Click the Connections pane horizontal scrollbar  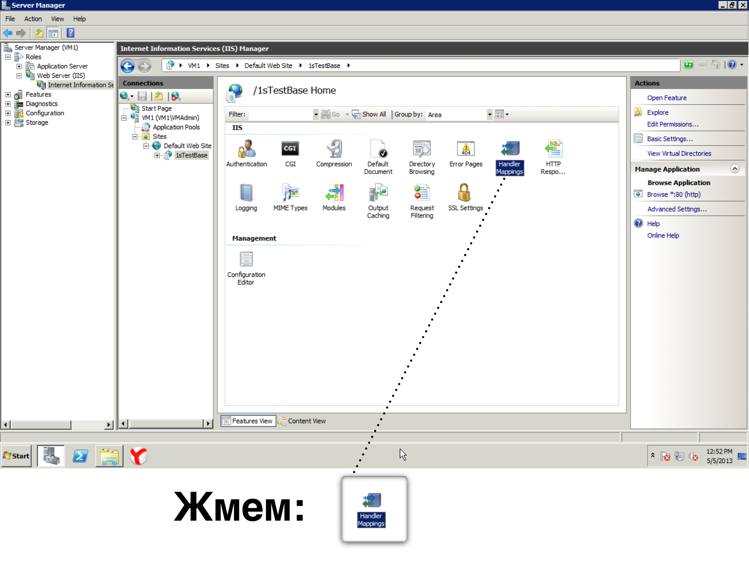coord(166,424)
